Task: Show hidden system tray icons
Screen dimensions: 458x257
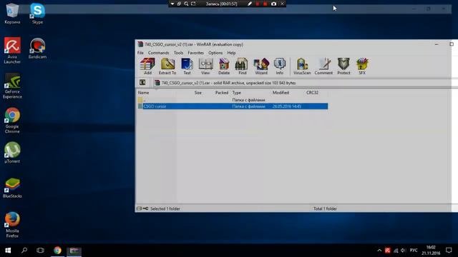Action: pyautogui.click(x=379, y=251)
